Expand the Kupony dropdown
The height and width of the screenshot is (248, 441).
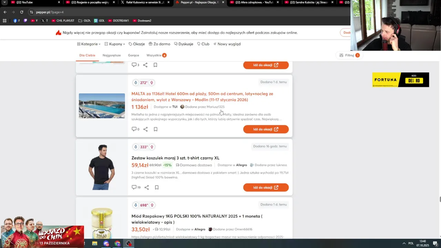pos(115,44)
